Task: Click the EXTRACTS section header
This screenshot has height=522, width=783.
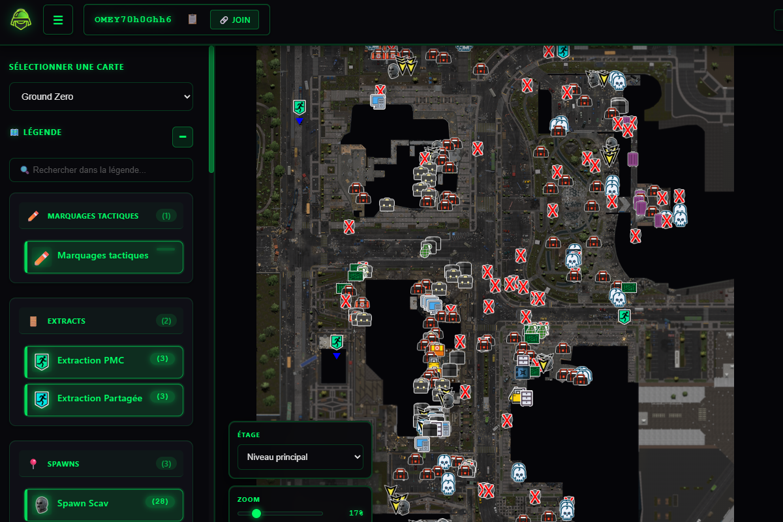Action: tap(101, 321)
